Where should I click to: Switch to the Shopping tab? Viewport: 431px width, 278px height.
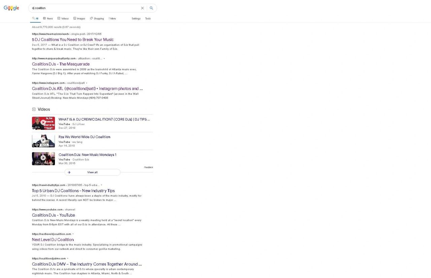point(97,18)
